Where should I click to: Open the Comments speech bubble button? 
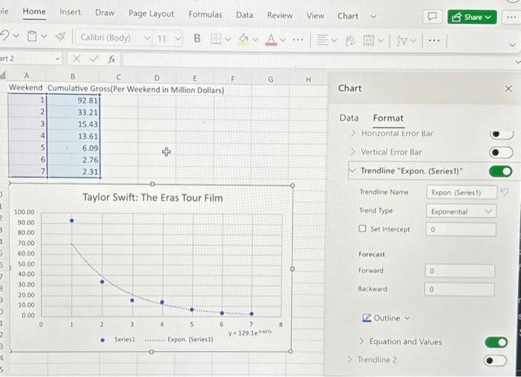pyautogui.click(x=432, y=16)
